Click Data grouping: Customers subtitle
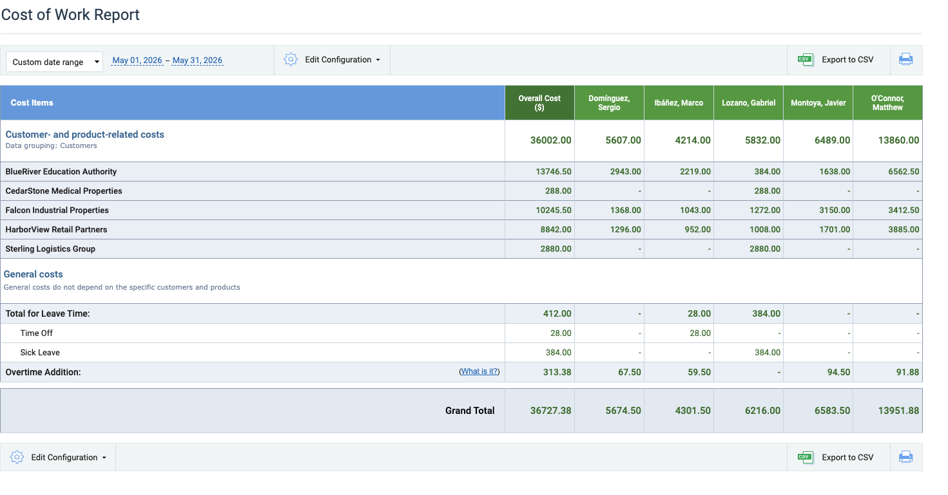The width and height of the screenshot is (948, 495). 51,146
